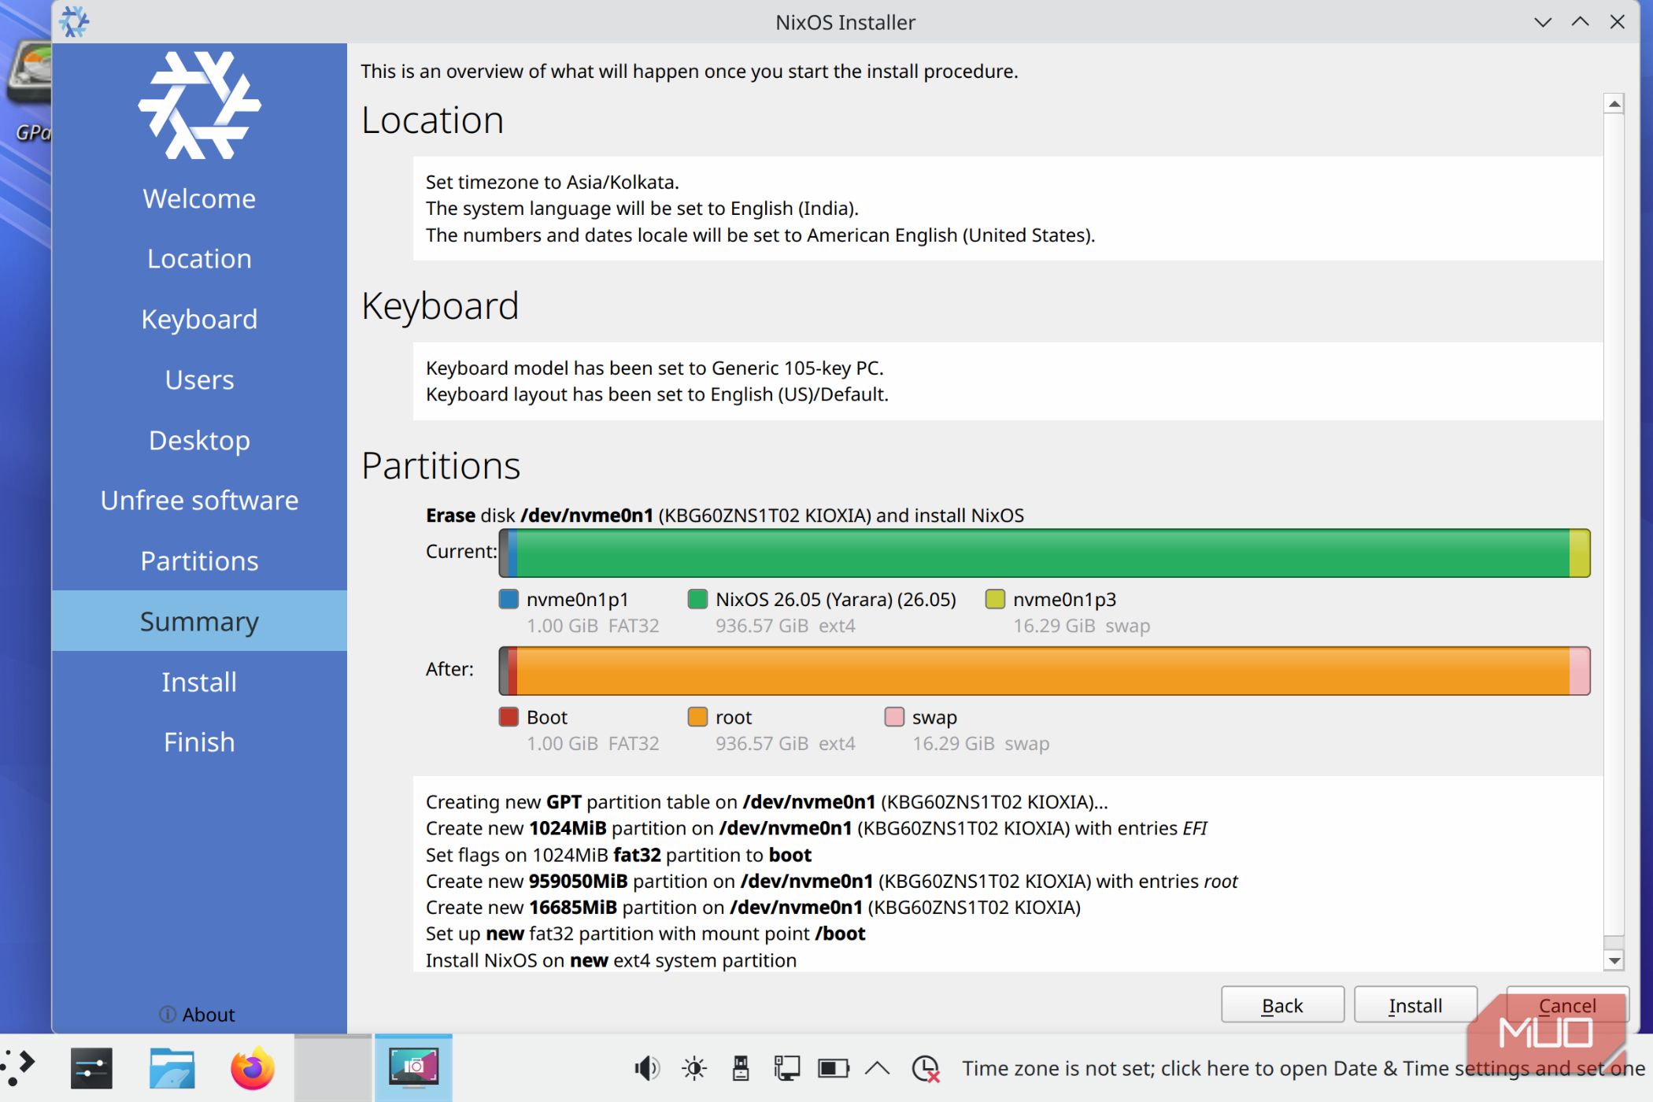This screenshot has height=1102, width=1653.
Task: Open the System Settings taskbar icon
Action: pos(91,1068)
